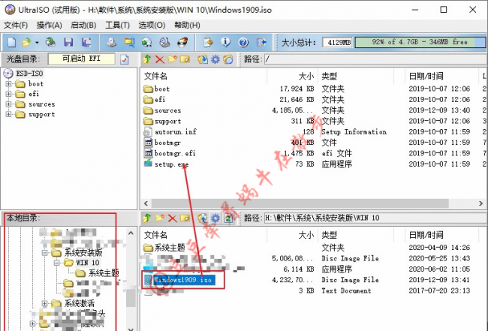Click the Exit door icon
The width and height of the screenshot is (488, 331).
coord(261,42)
